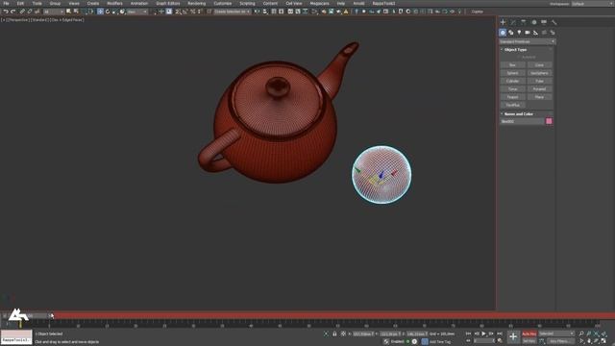Step to the previous frame
This screenshot has width=615, height=346.
coord(477,334)
